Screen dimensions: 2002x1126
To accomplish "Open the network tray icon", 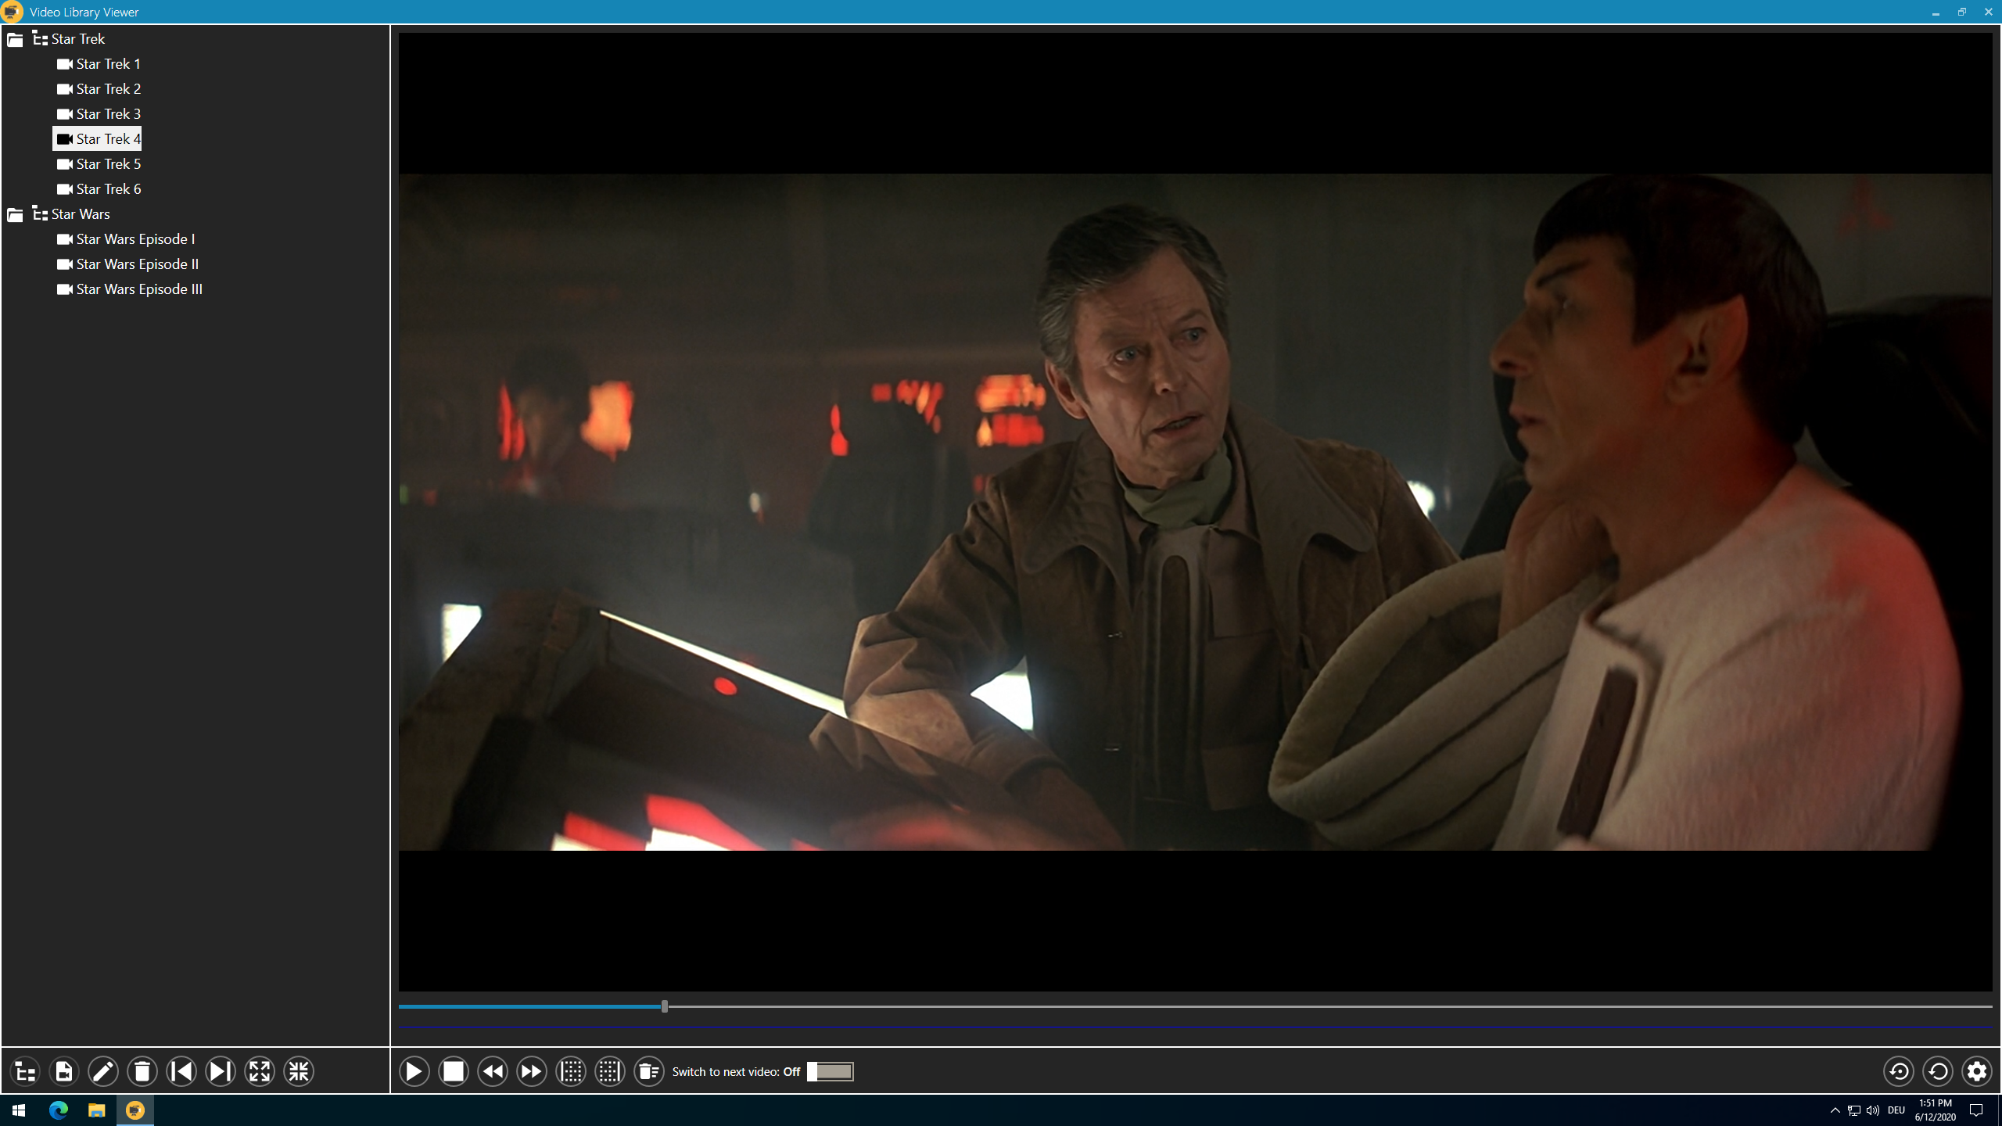I will (x=1853, y=1110).
